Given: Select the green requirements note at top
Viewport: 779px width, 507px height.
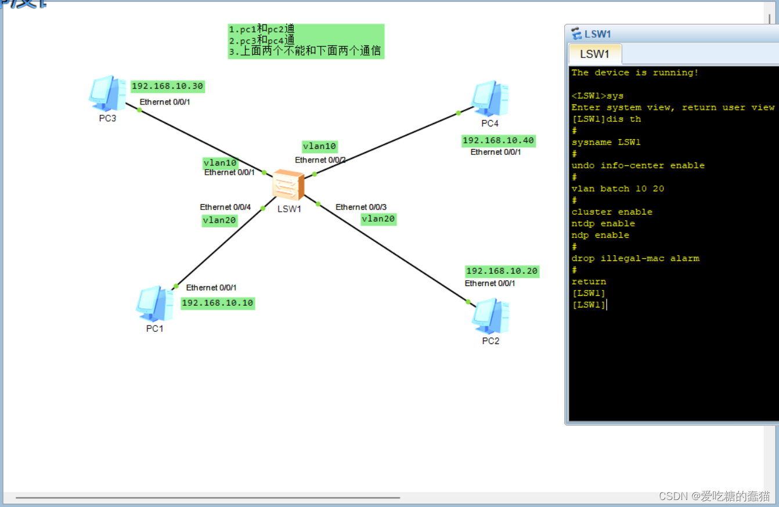Looking at the screenshot, I should (306, 41).
